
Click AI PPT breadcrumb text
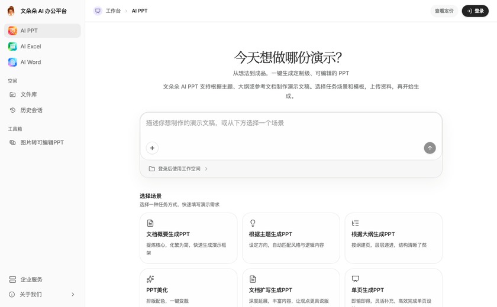[140, 11]
